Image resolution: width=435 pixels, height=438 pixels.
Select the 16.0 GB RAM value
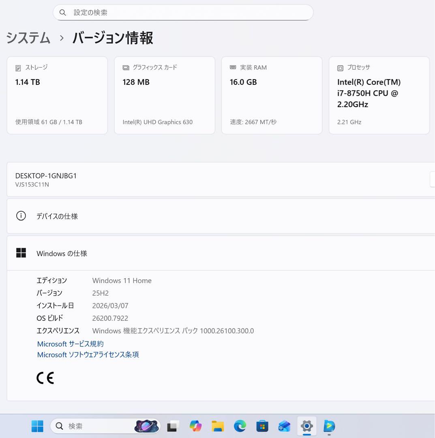(x=243, y=82)
